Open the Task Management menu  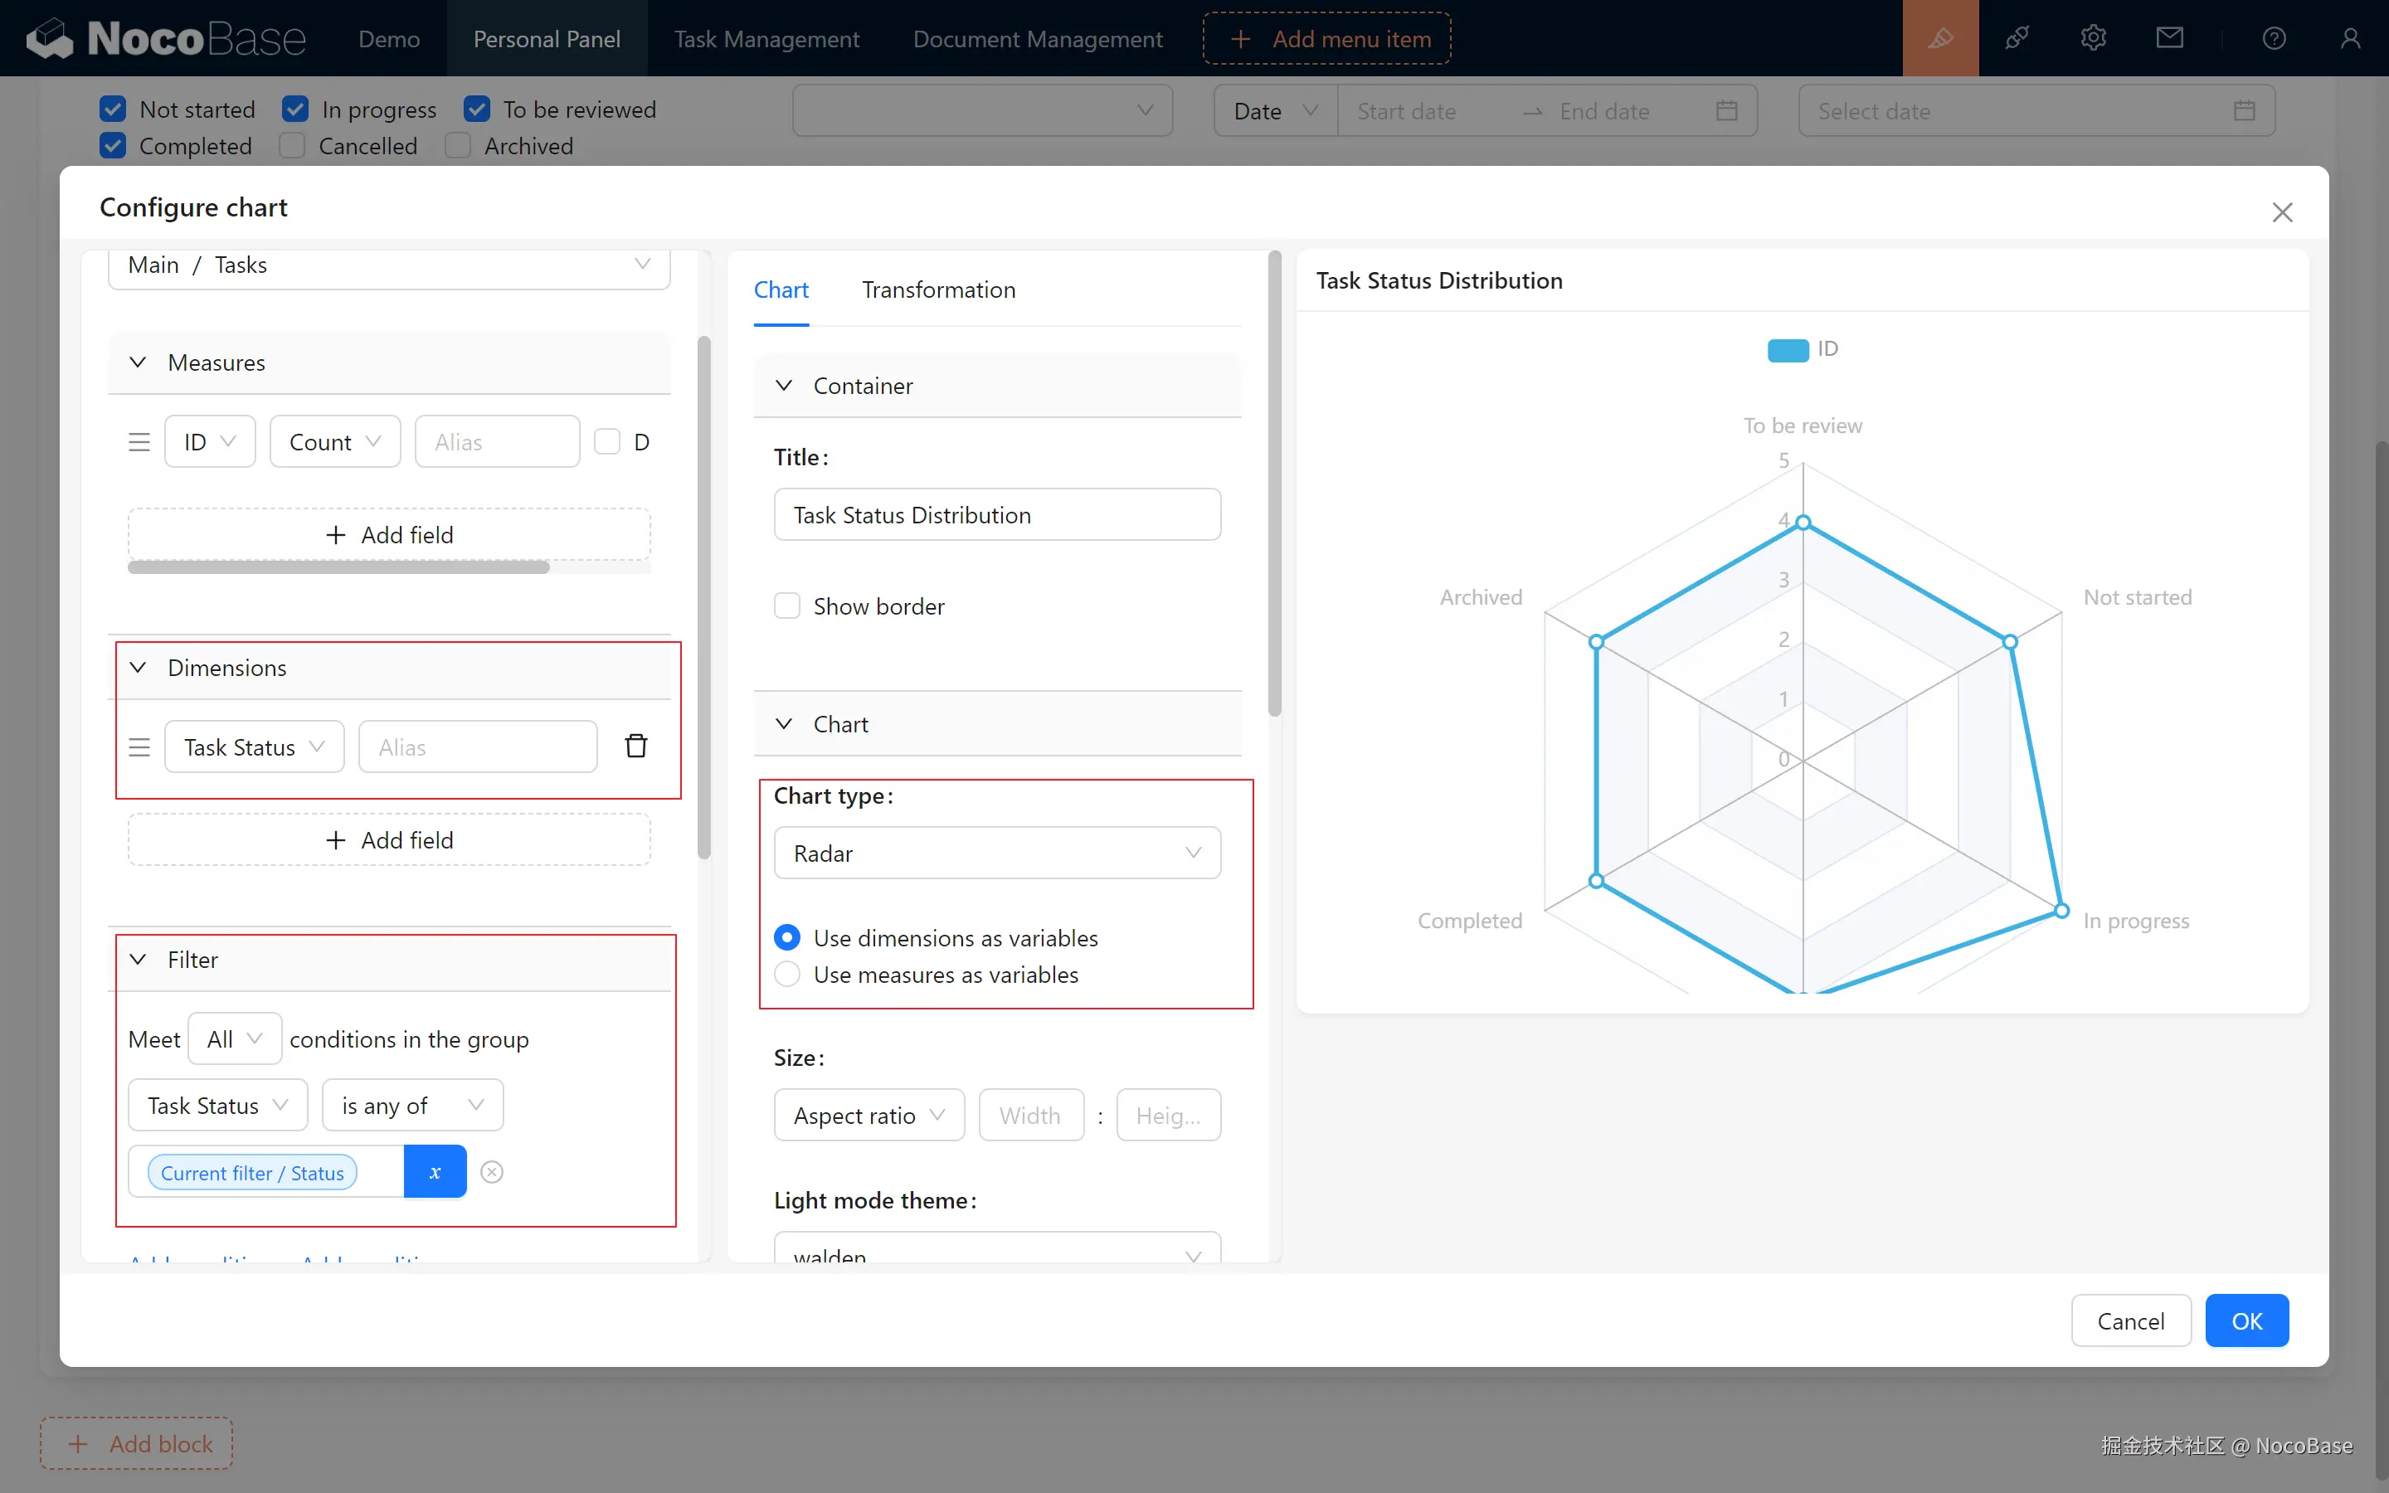tap(766, 38)
